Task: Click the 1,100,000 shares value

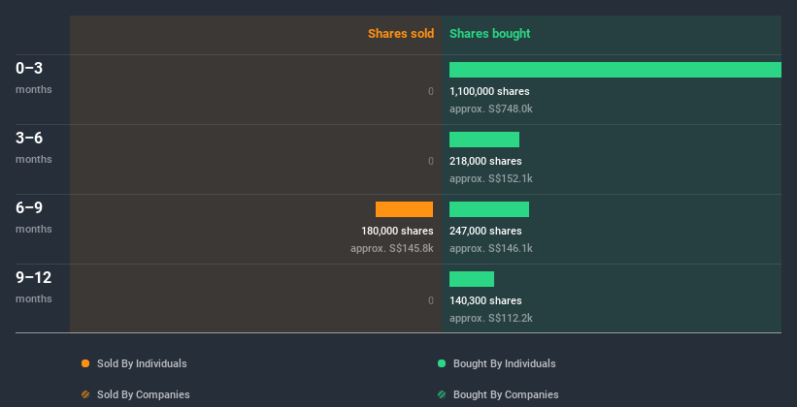Action: pyautogui.click(x=489, y=91)
